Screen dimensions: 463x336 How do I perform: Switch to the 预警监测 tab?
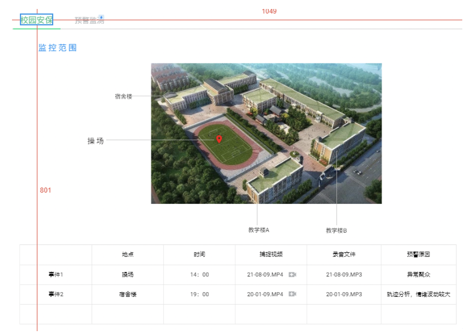click(89, 21)
